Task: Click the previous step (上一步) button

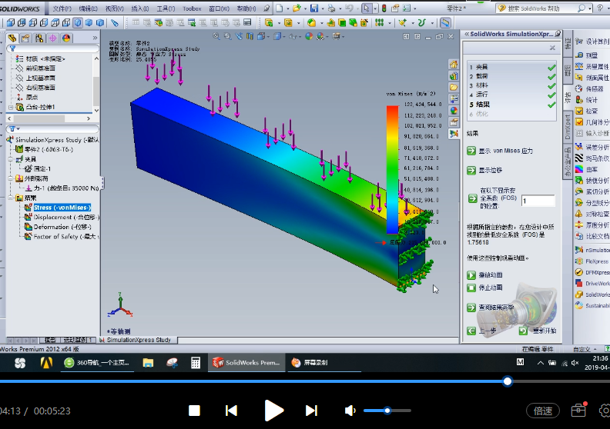Action: 471,331
